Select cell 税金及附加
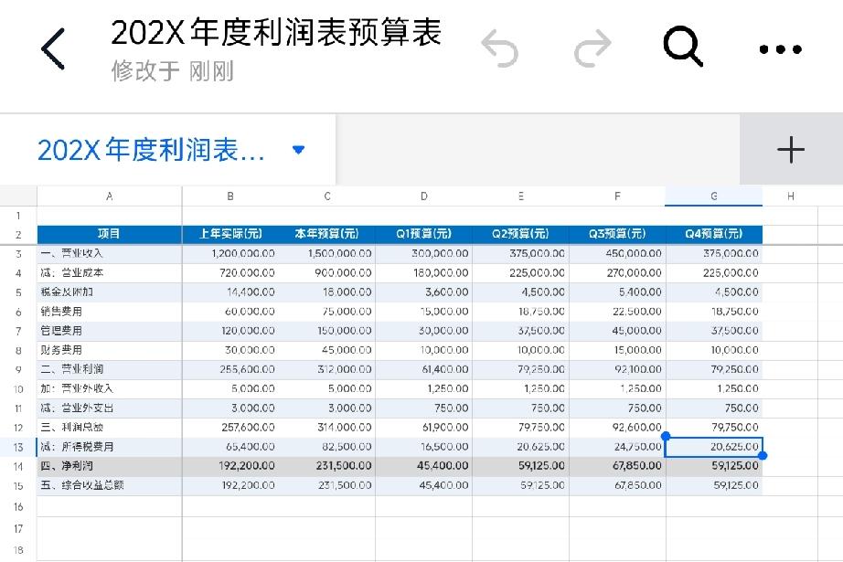 [110, 292]
